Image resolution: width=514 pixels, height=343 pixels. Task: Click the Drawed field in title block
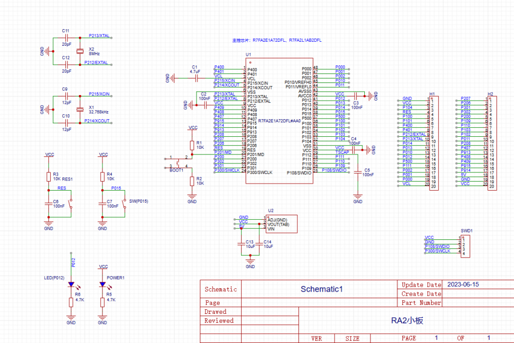(x=216, y=311)
